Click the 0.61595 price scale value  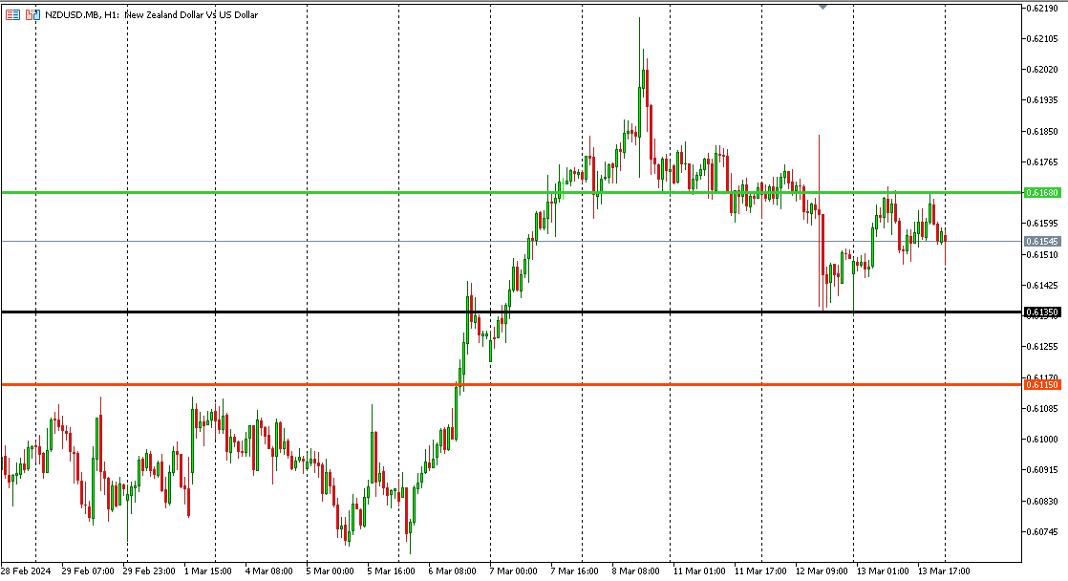click(1042, 224)
